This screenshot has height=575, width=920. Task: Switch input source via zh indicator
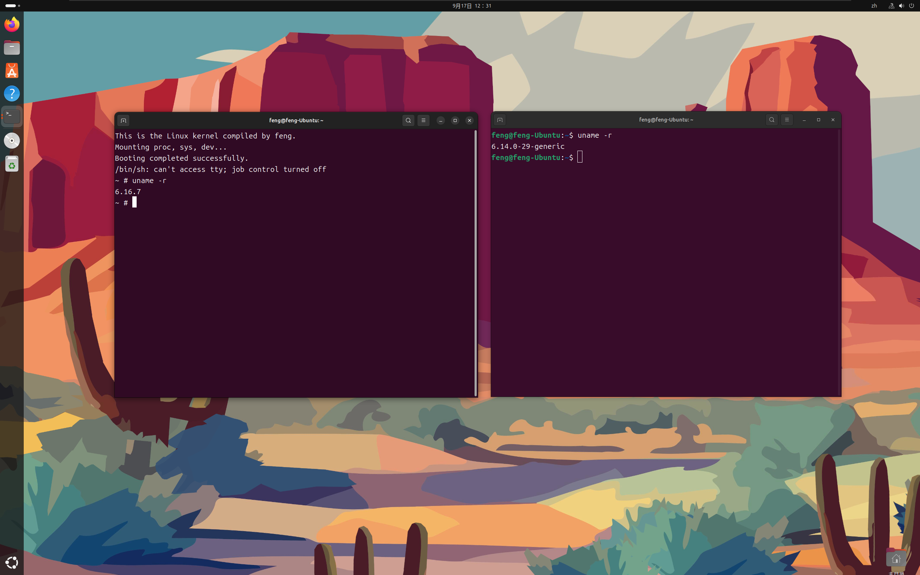(x=874, y=6)
